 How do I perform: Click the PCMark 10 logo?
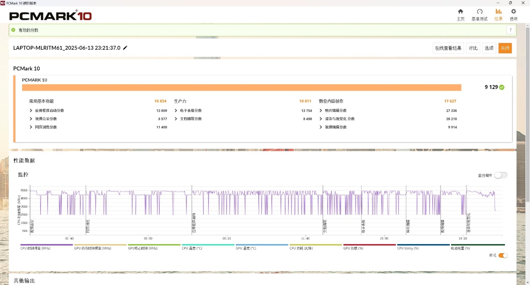[50, 15]
